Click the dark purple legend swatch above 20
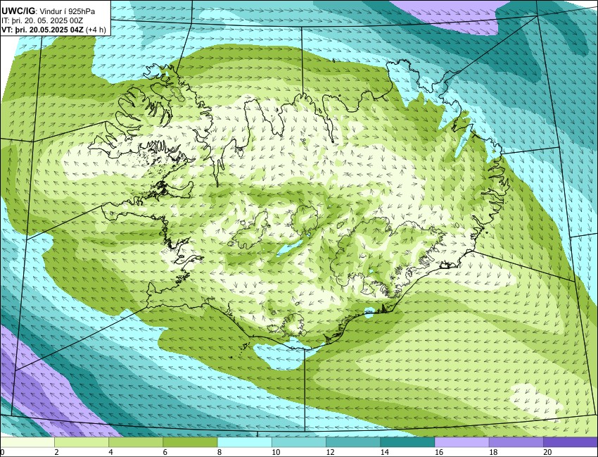Viewport: 598px width, 457px height. click(x=570, y=442)
